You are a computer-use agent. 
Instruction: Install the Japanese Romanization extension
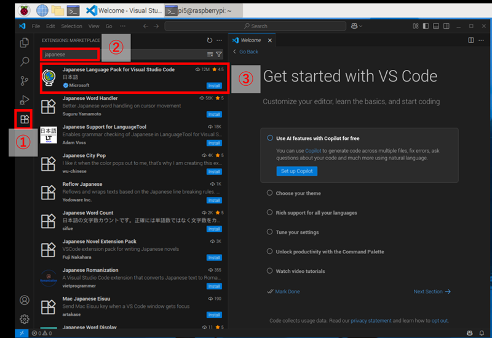pos(214,286)
